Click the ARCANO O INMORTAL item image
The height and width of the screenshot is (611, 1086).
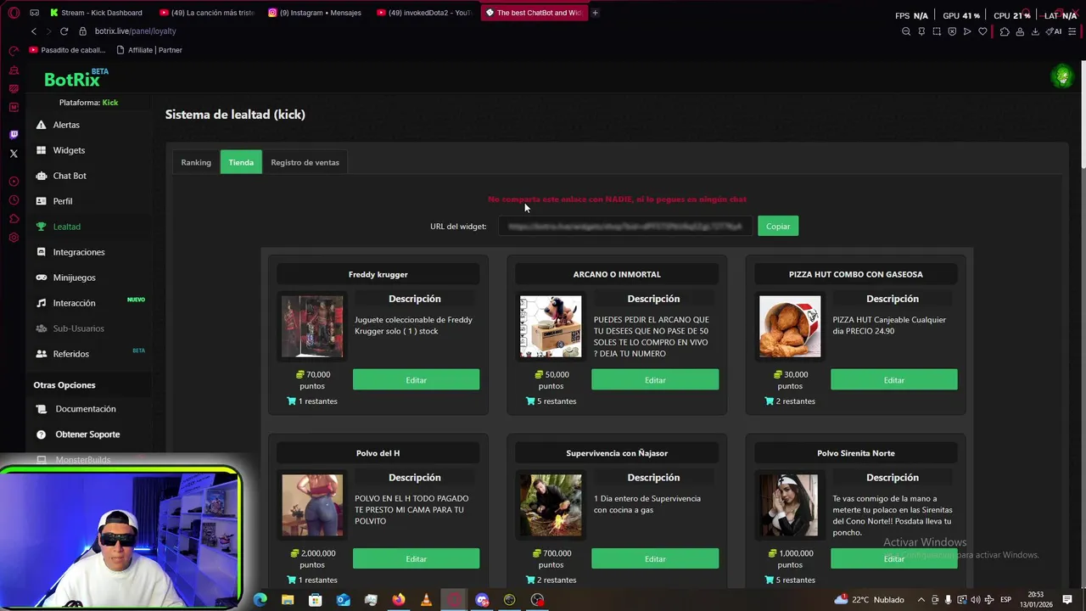click(x=551, y=327)
